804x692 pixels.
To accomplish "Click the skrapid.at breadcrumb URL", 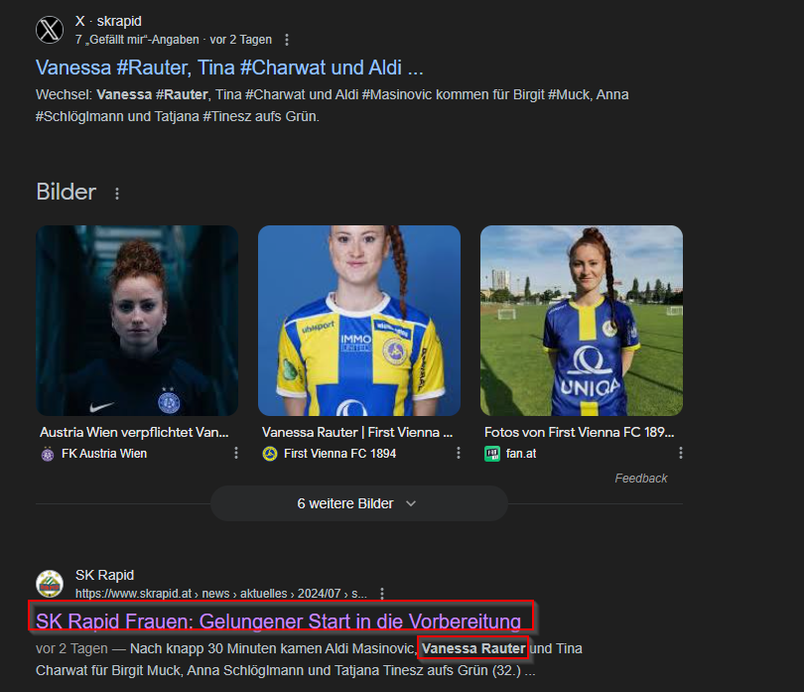I will [221, 594].
